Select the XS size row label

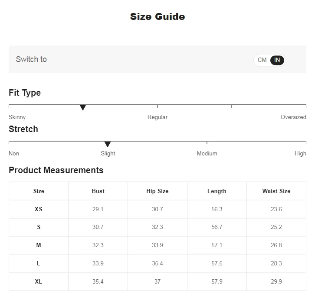39,209
